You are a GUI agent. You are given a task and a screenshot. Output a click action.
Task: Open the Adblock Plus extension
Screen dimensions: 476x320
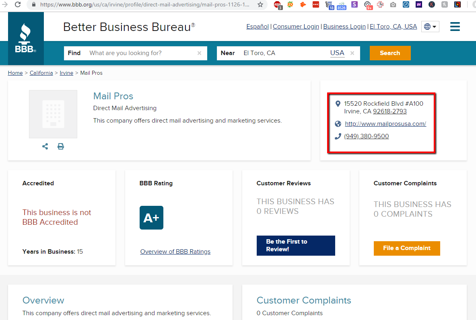[278, 5]
